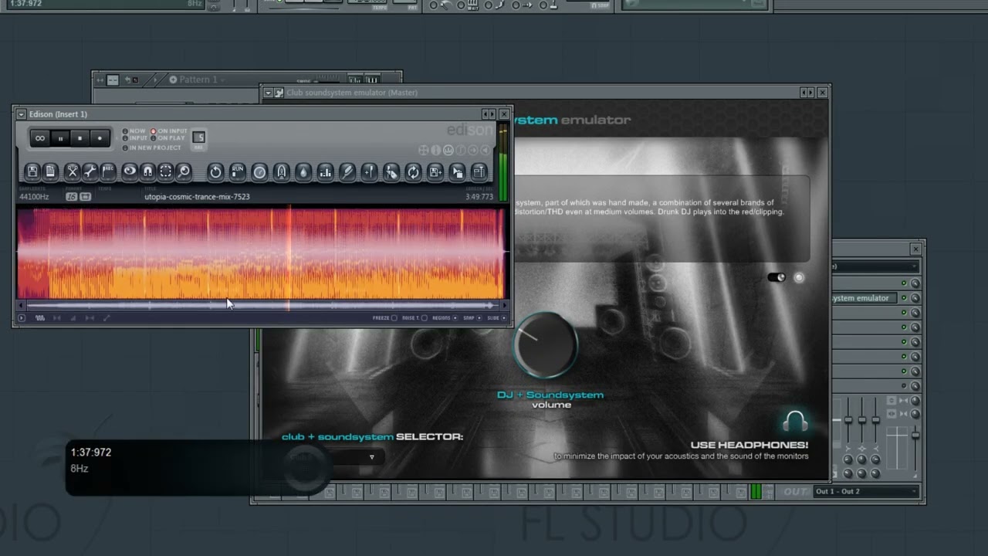Click the dashed-square select icon in Edison
Viewport: 988px width, 556px height.
pyautogui.click(x=165, y=171)
